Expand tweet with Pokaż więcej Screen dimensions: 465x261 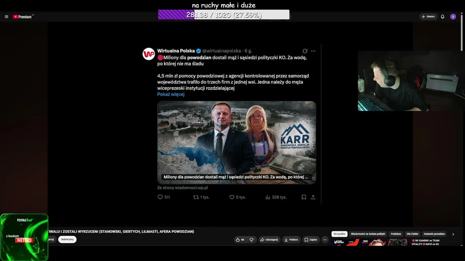tap(171, 94)
